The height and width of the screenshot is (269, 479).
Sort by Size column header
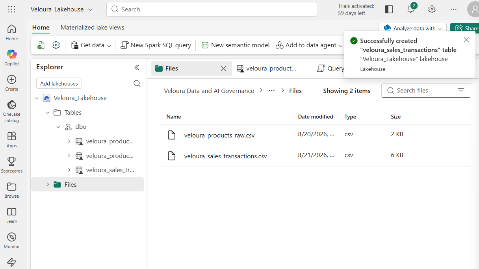pyautogui.click(x=395, y=117)
